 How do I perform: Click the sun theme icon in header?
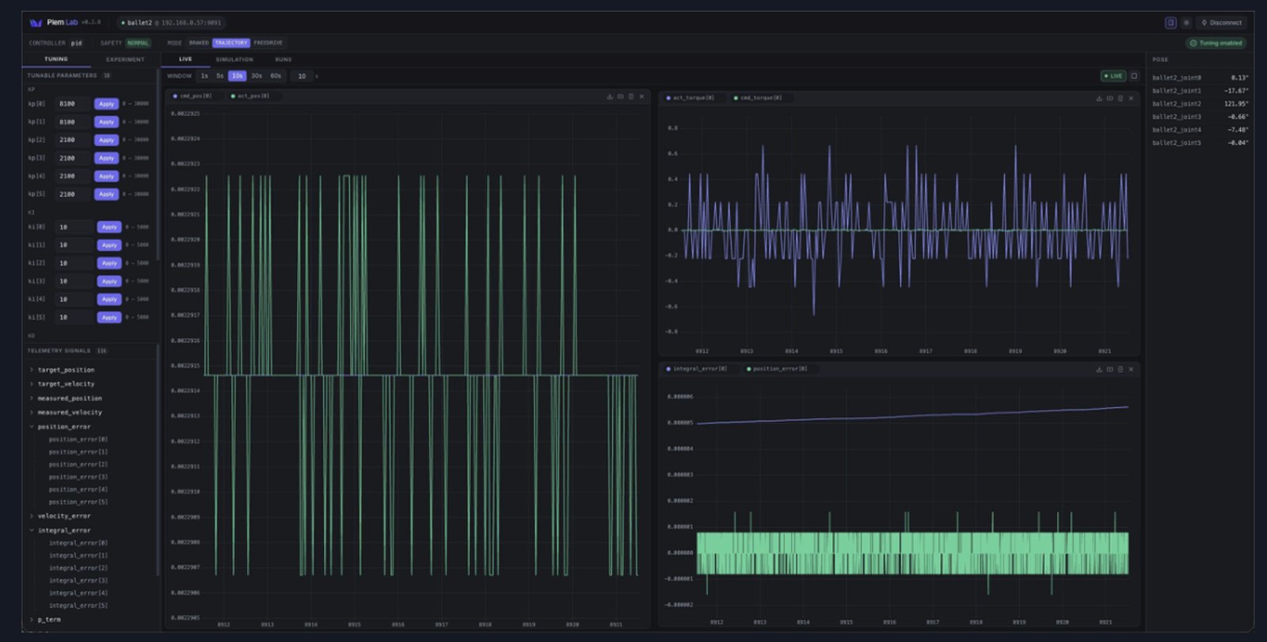(1186, 23)
